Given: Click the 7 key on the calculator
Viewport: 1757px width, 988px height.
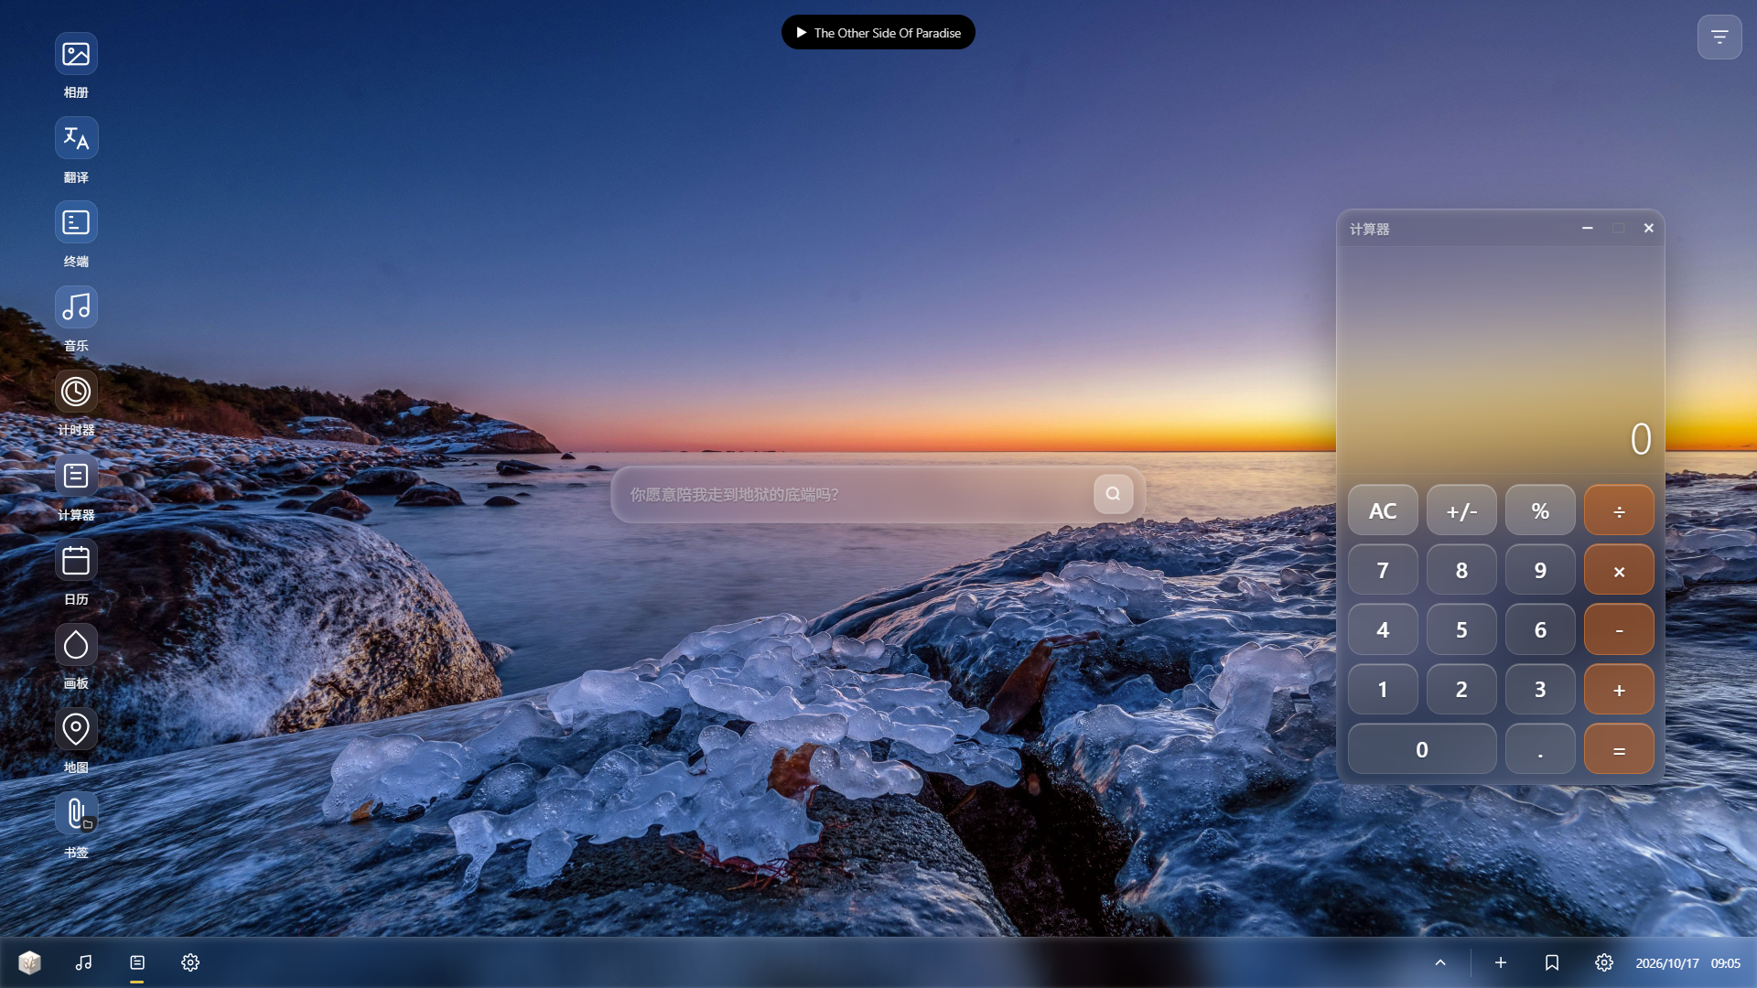Looking at the screenshot, I should [1383, 570].
